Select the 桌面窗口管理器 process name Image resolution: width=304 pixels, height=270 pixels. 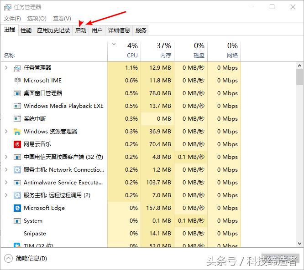click(43, 93)
